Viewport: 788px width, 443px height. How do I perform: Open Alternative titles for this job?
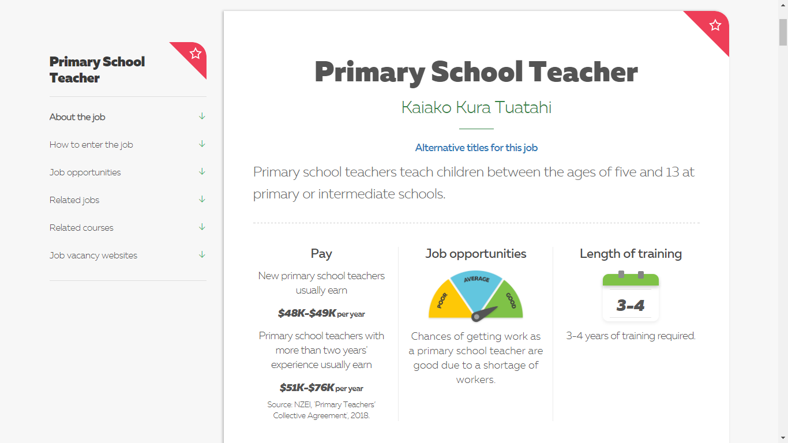tap(476, 148)
